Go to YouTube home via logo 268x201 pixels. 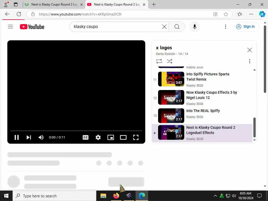pyautogui.click(x=32, y=27)
